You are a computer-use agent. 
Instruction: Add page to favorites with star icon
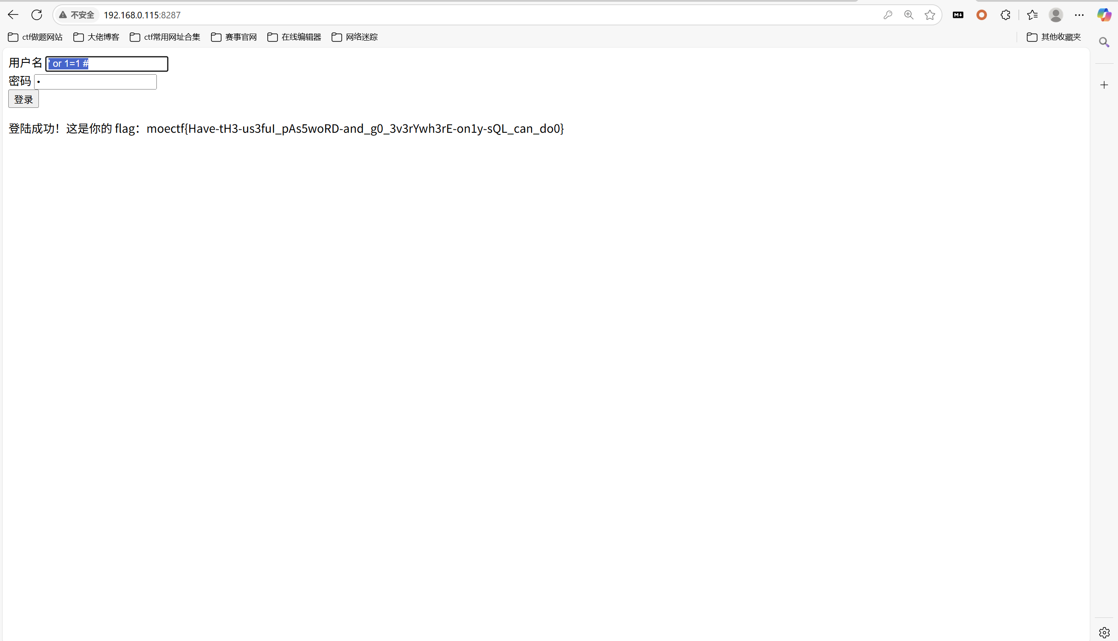[x=930, y=15]
